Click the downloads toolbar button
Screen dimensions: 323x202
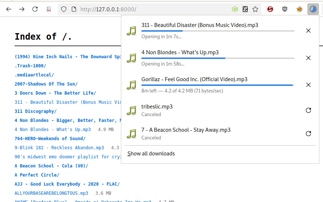(x=313, y=9)
